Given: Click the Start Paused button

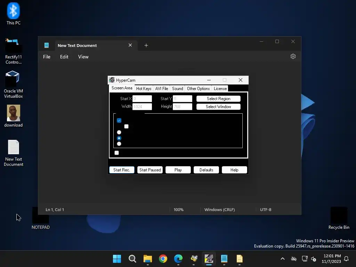Looking at the screenshot, I should [x=150, y=170].
